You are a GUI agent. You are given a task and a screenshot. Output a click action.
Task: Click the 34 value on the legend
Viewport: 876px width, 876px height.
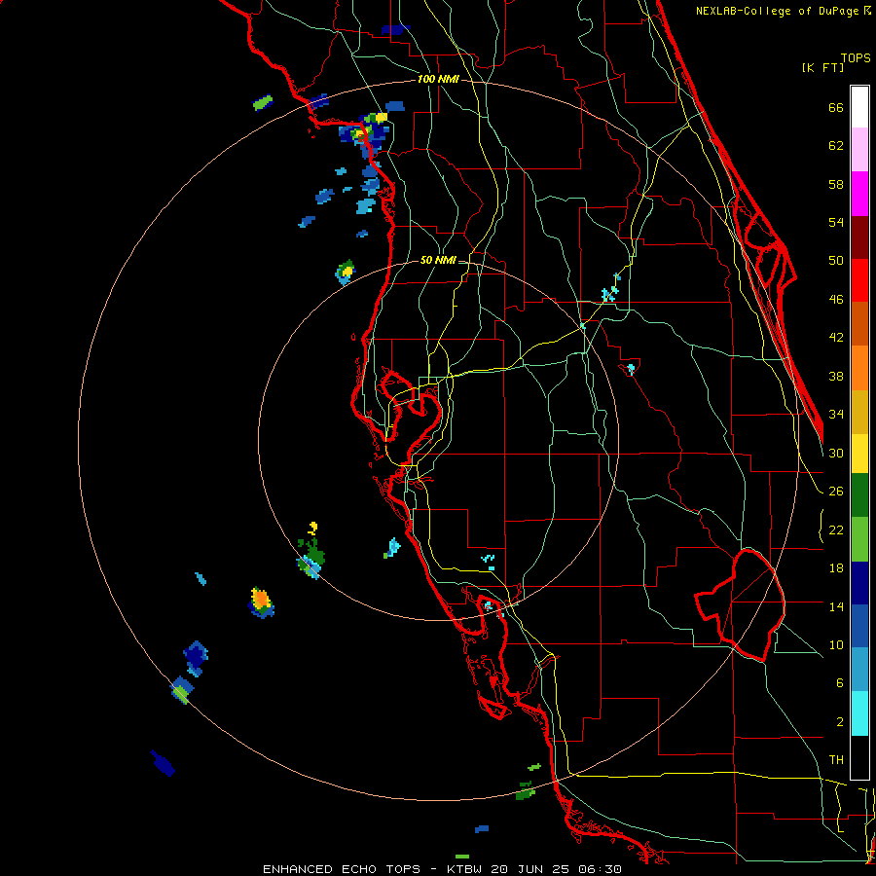coord(836,414)
